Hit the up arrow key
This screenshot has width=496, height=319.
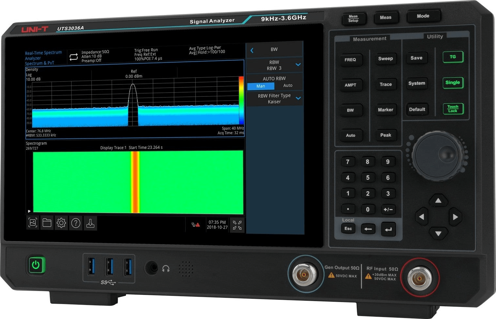(438, 200)
